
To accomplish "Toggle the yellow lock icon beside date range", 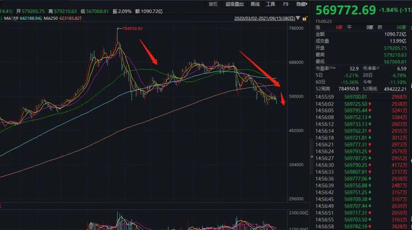I will tap(305, 19).
